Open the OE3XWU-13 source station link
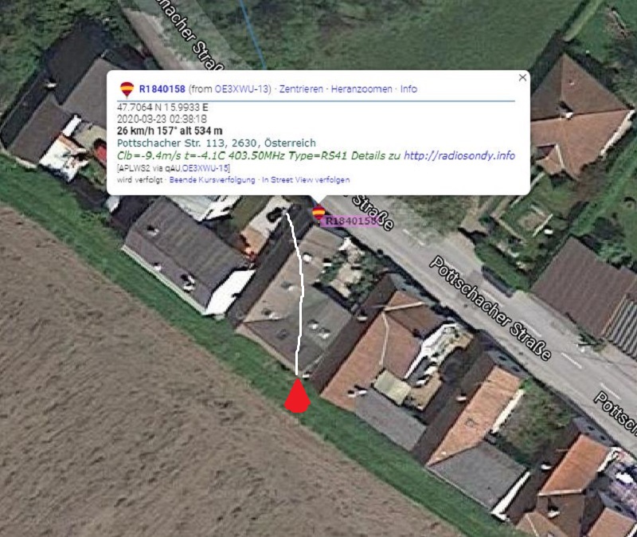Image resolution: width=637 pixels, height=537 pixels. coord(242,89)
